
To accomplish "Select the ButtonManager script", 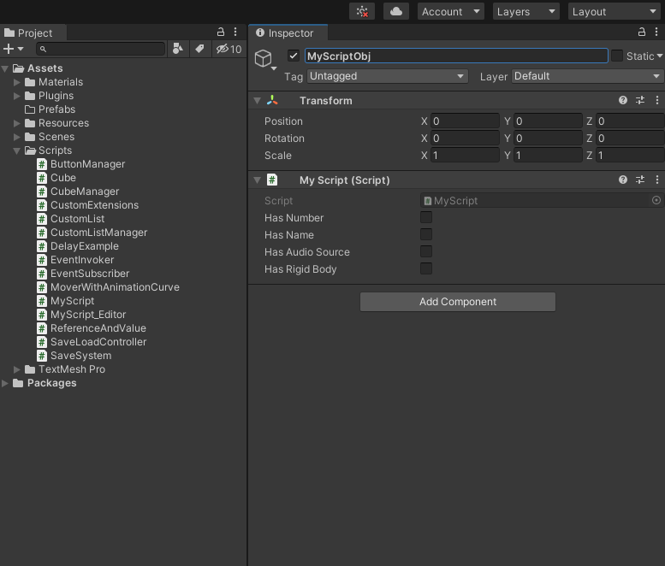I will pos(81,164).
